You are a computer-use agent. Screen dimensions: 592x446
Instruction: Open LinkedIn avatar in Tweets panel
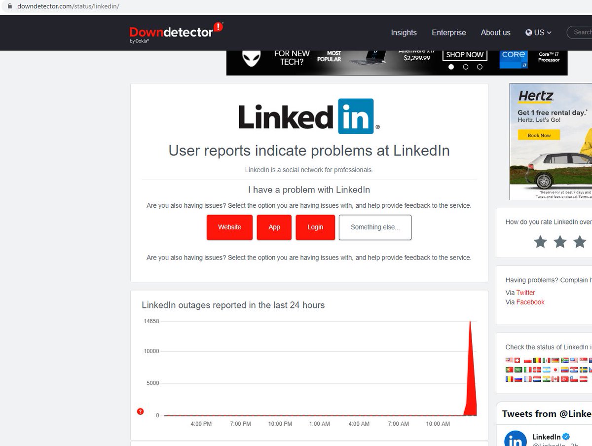[515, 439]
